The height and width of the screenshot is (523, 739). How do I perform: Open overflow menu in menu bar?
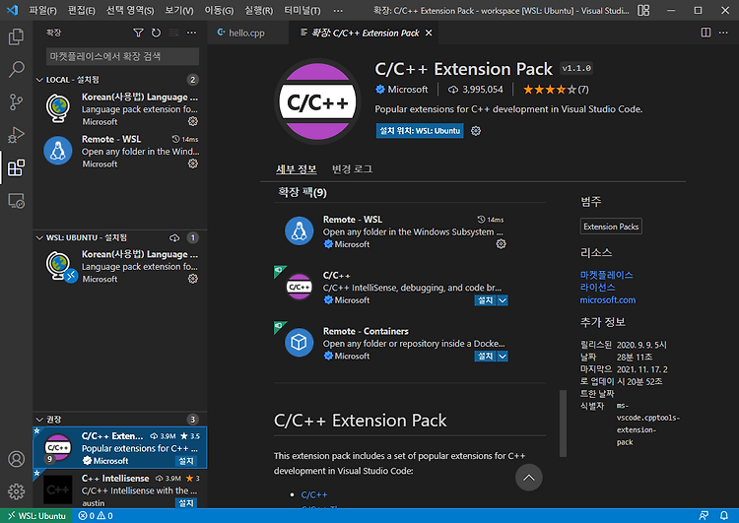[x=338, y=11]
